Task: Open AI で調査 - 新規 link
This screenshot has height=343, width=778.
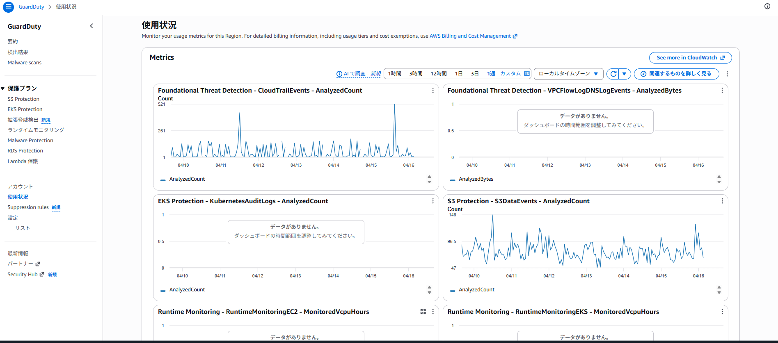Action: pos(362,74)
